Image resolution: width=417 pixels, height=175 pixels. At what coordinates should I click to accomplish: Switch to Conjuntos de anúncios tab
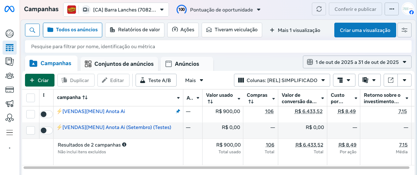(119, 64)
